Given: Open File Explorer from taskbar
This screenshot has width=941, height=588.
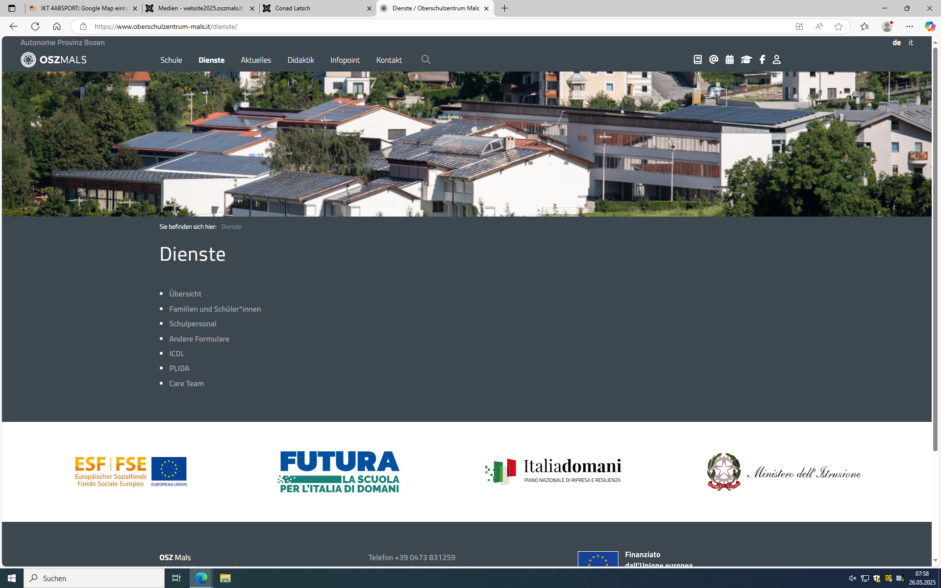Looking at the screenshot, I should point(225,578).
